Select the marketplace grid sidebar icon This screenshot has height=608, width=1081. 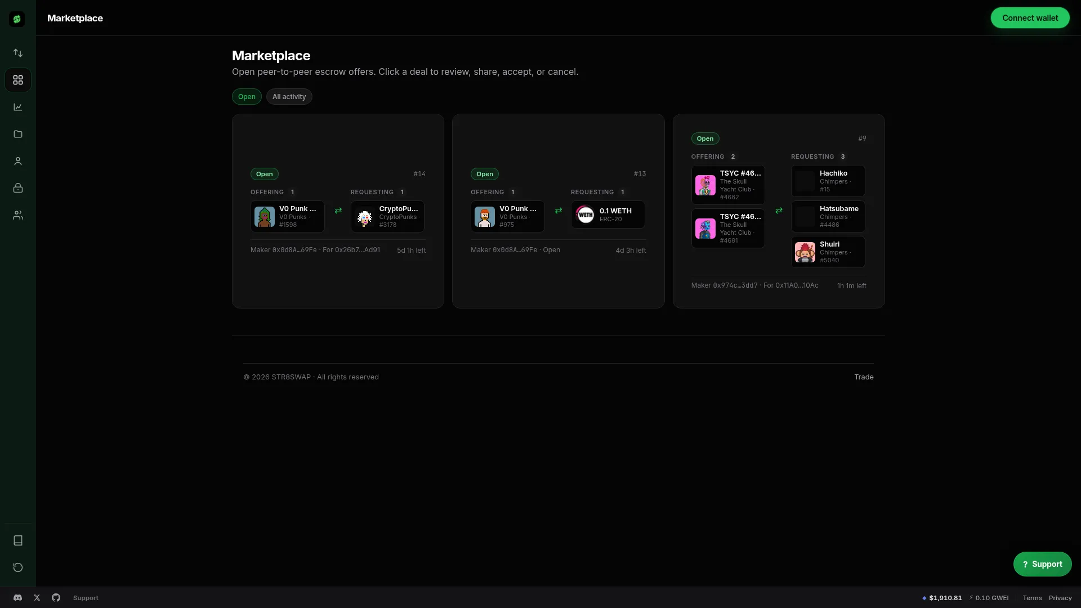pyautogui.click(x=18, y=80)
